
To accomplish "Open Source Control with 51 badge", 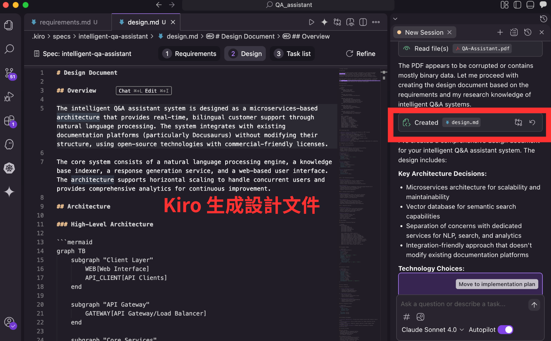I will [10, 73].
